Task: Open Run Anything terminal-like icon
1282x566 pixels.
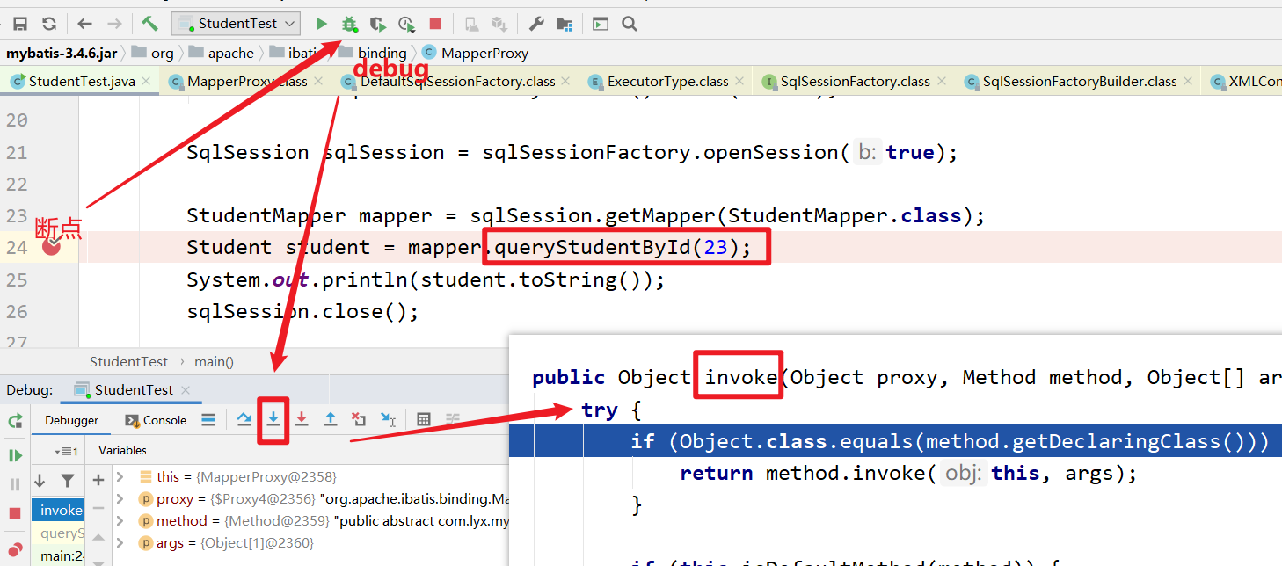Action: (x=600, y=24)
